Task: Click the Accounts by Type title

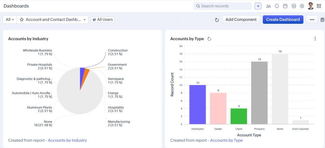Action: [187, 39]
